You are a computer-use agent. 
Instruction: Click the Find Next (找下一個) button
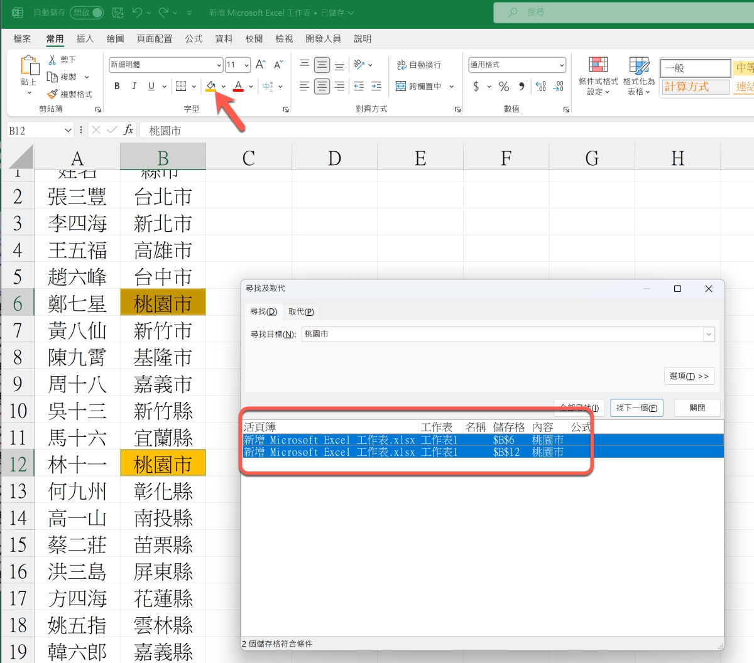pyautogui.click(x=637, y=408)
